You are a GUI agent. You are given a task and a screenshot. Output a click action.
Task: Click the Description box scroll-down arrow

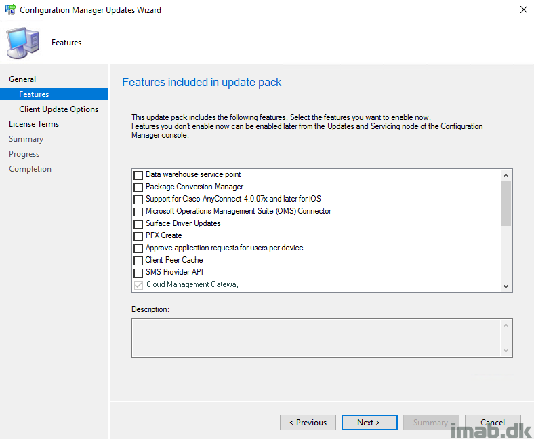coord(506,350)
